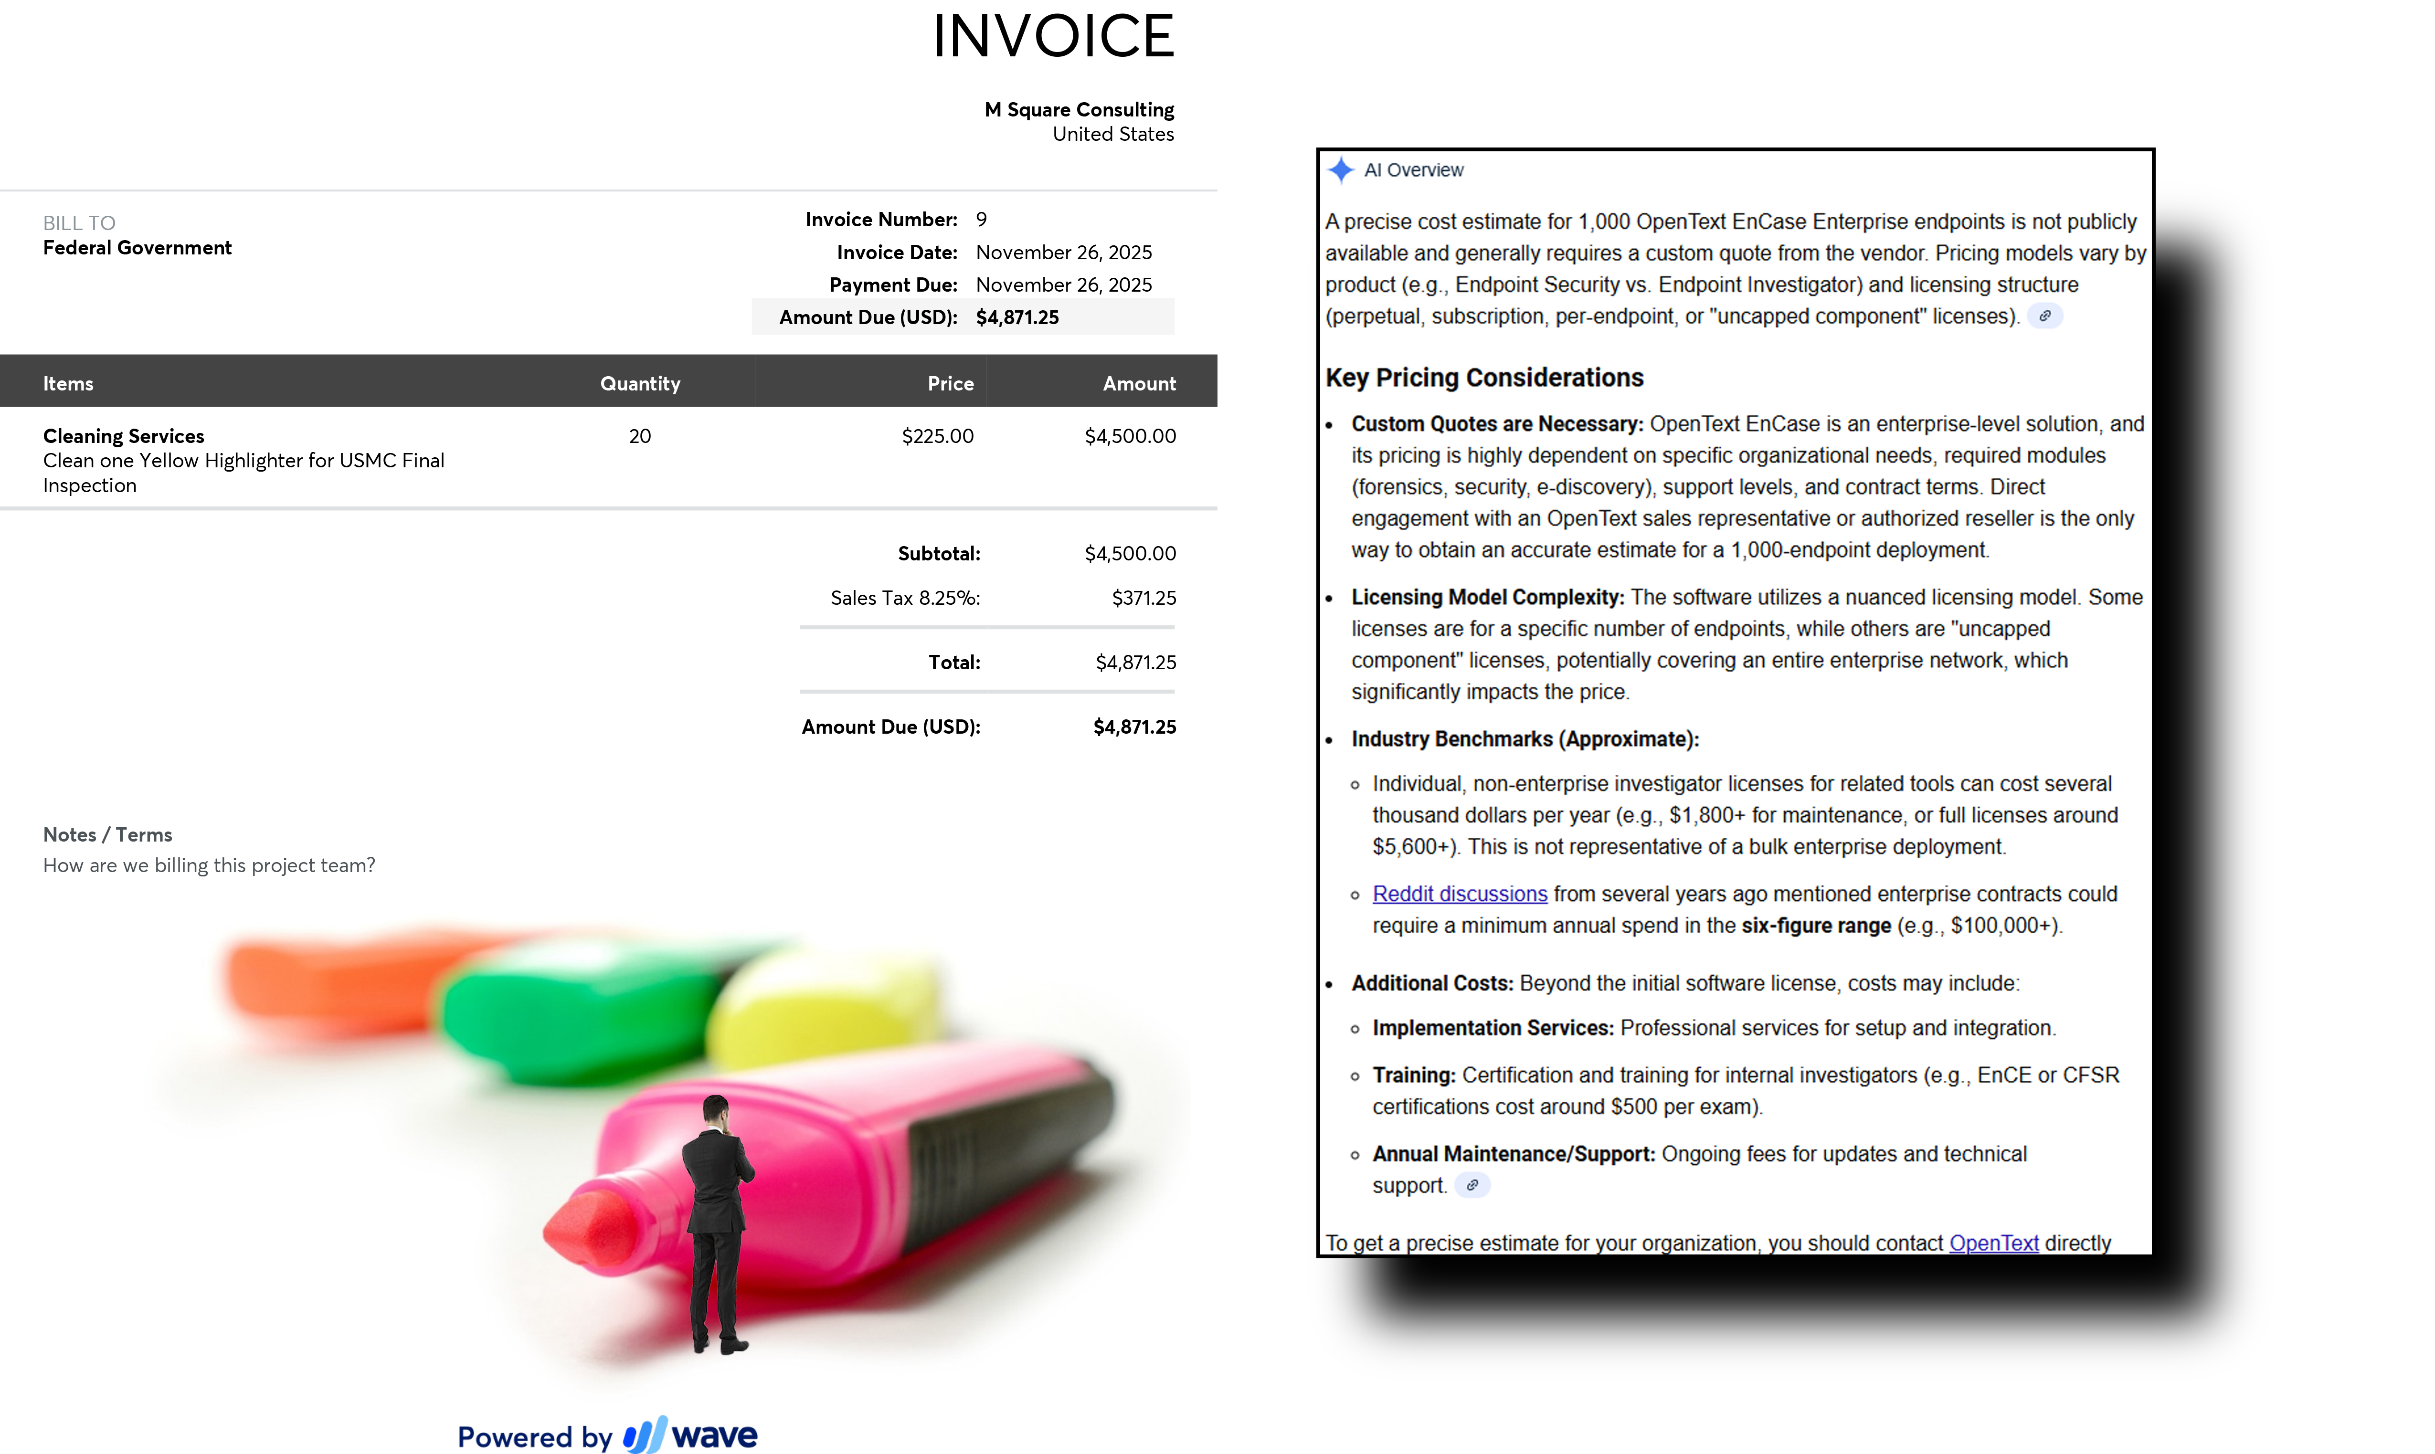Click the highlighted Amount Due (USD) row
The height and width of the screenshot is (1454, 2435).
pos(962,317)
